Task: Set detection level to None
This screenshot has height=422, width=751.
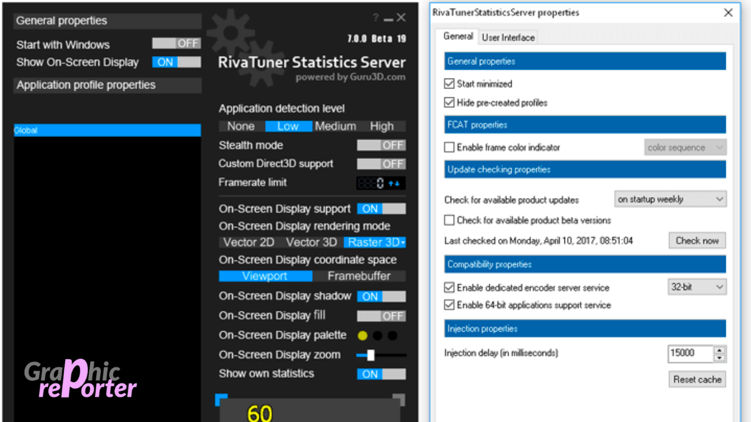Action: 241,126
